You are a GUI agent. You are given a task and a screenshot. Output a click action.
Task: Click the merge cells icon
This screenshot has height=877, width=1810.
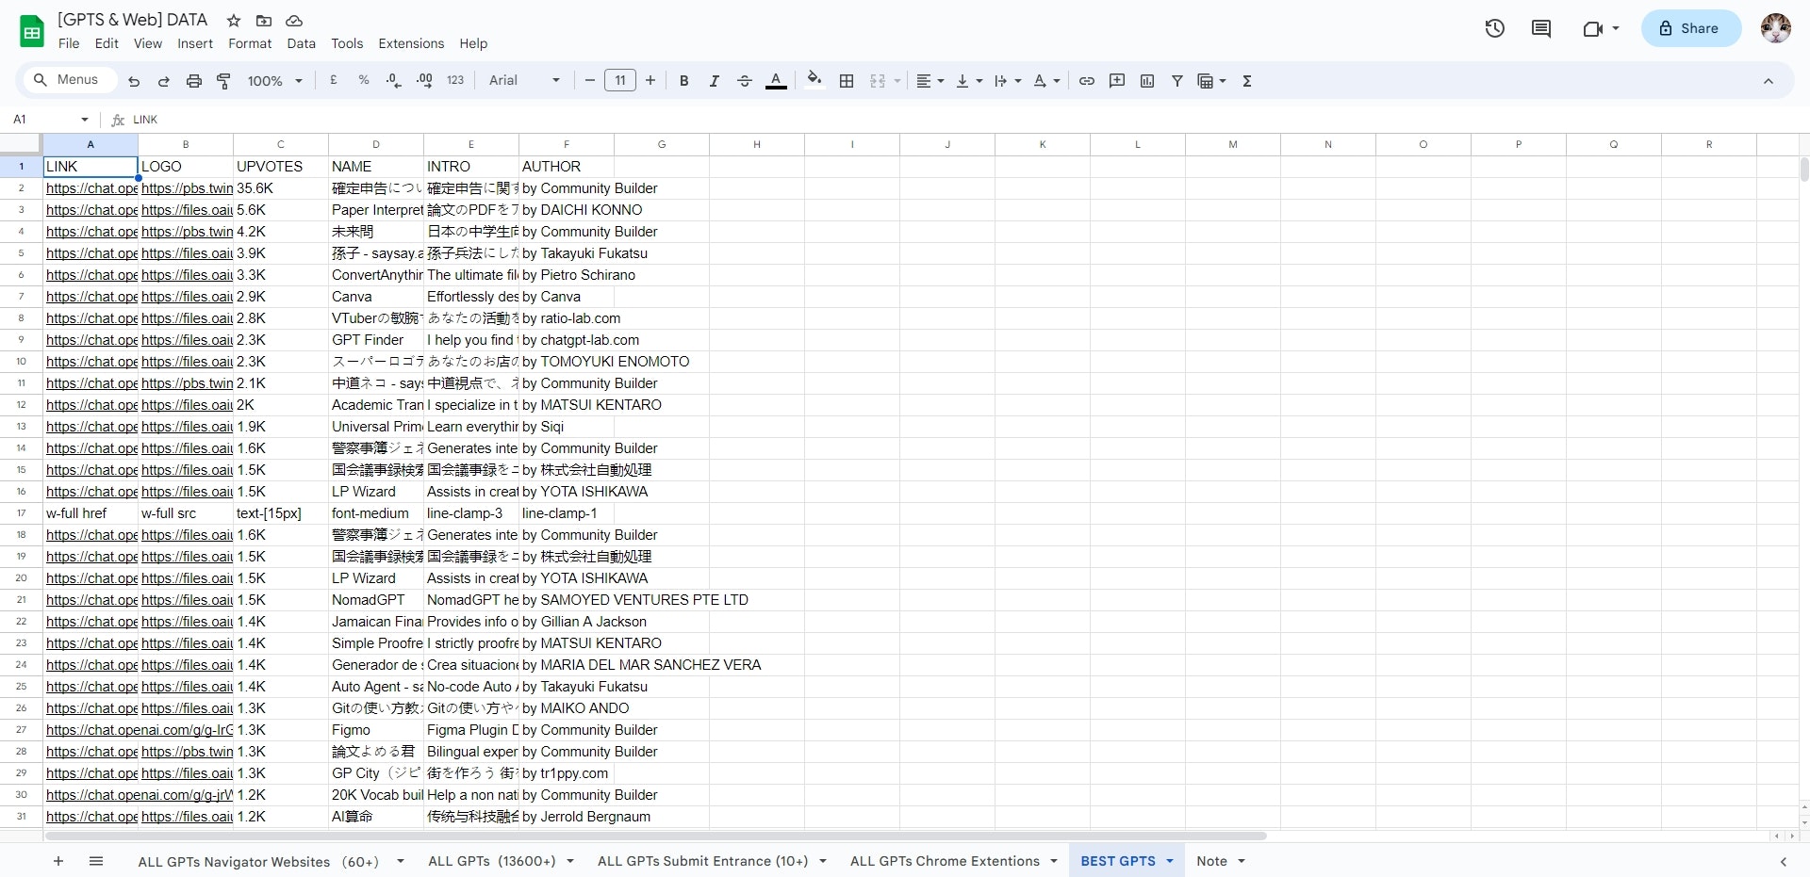pyautogui.click(x=878, y=81)
